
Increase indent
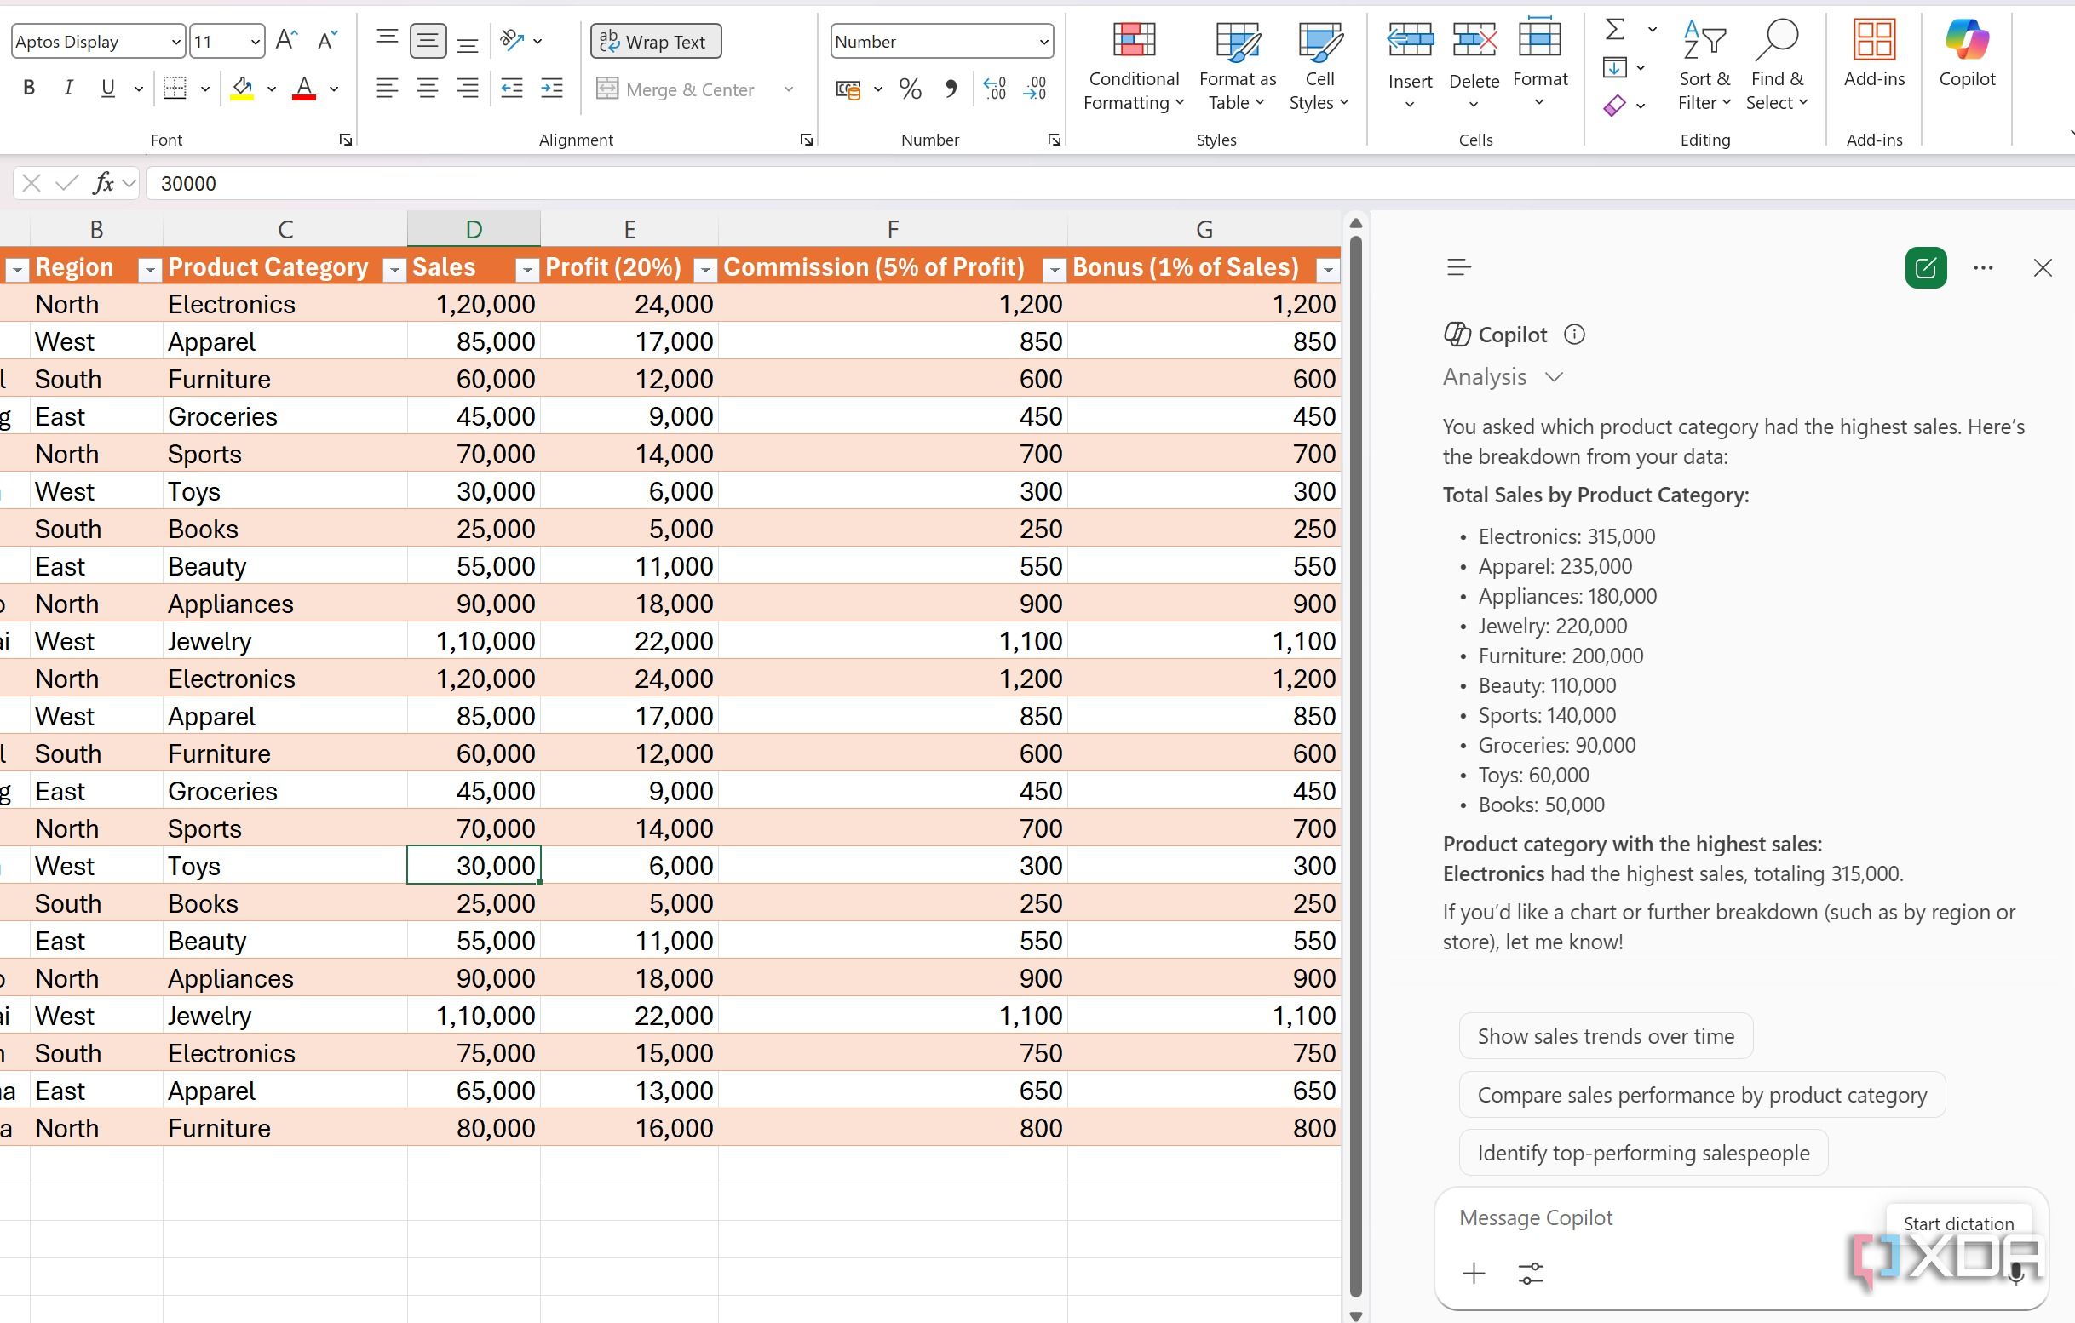tap(551, 88)
